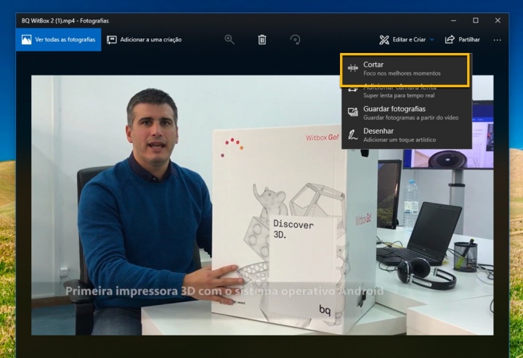Click the trash can delete icon

(x=262, y=39)
